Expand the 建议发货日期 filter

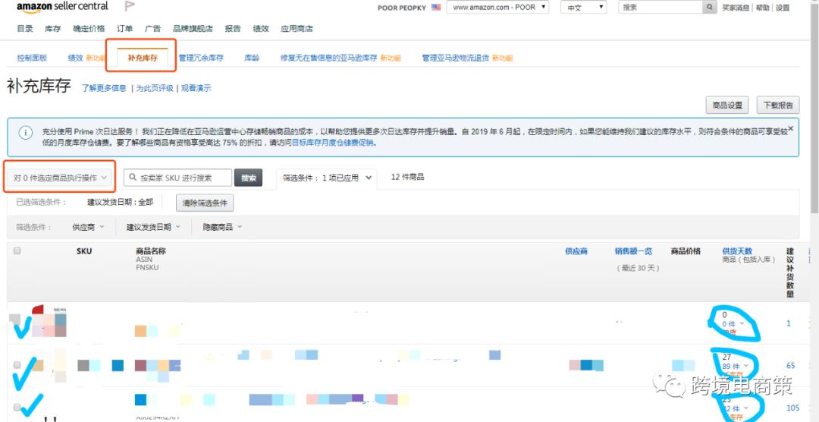153,227
